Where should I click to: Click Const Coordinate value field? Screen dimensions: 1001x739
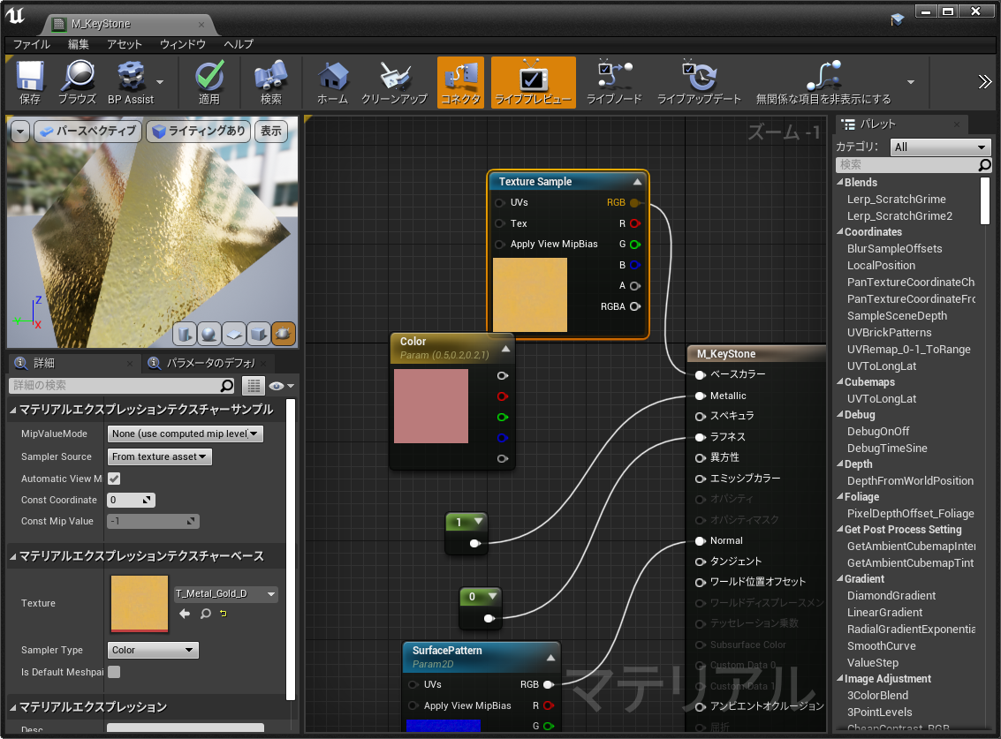(132, 501)
